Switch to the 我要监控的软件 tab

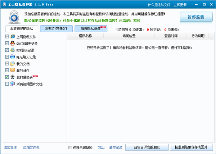pos(56,29)
